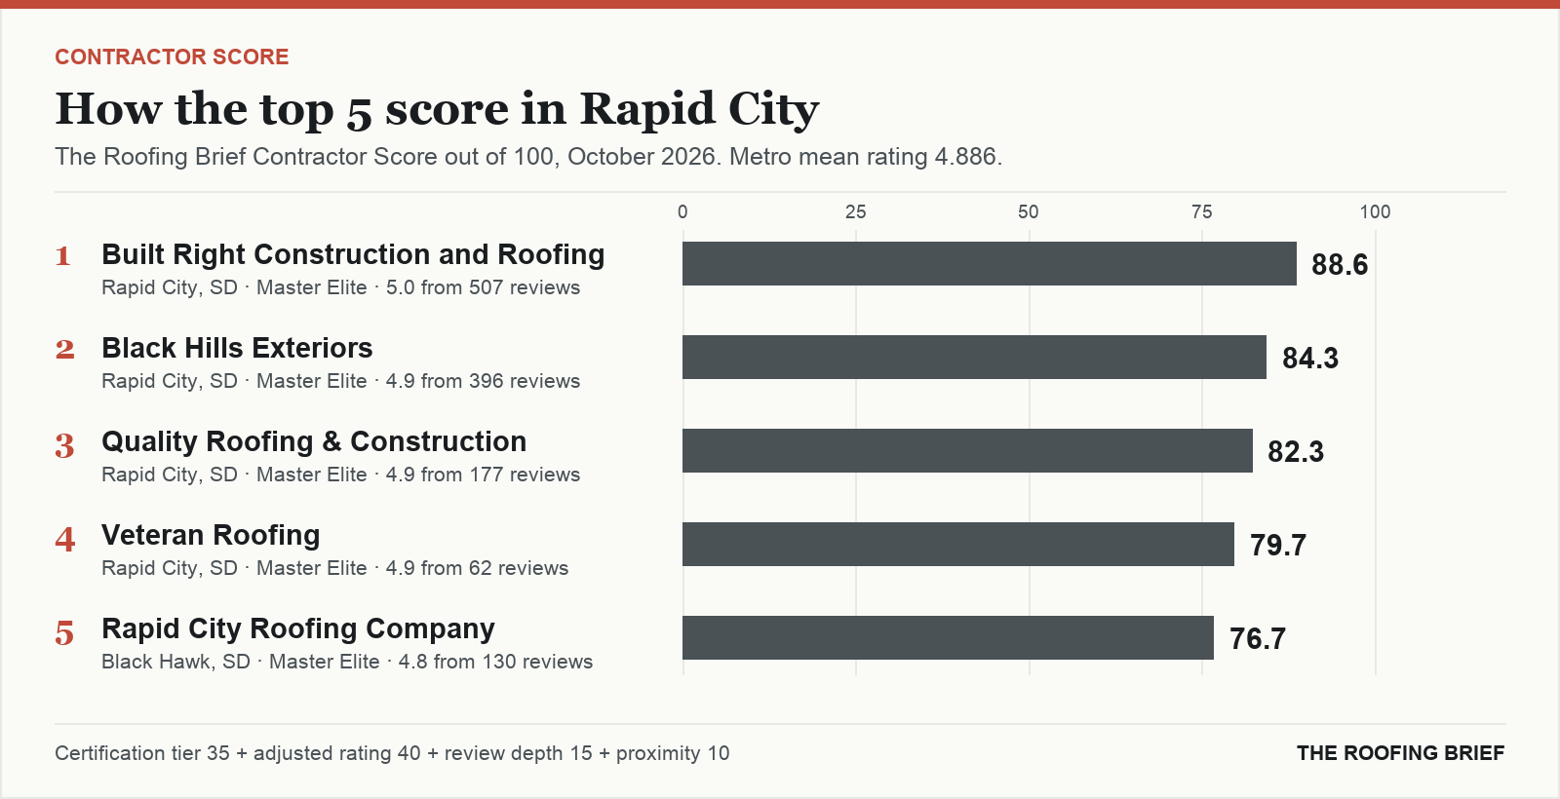Click the axis tick label 75
The height and width of the screenshot is (799, 1560).
1202,211
